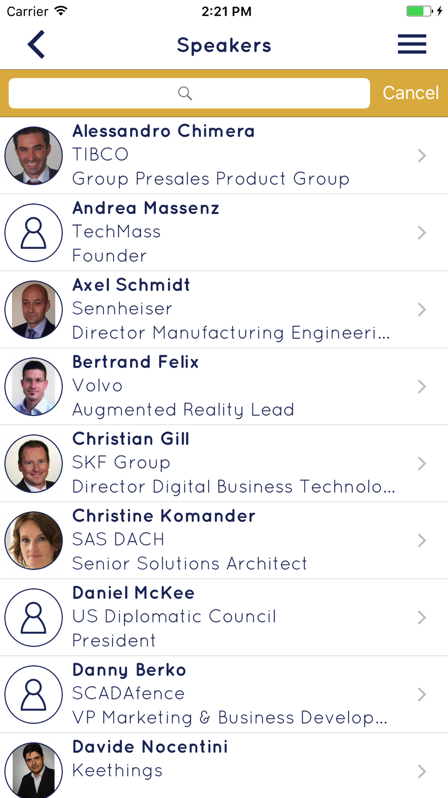Expand Alessandro Chimera row chevron

[x=422, y=156]
